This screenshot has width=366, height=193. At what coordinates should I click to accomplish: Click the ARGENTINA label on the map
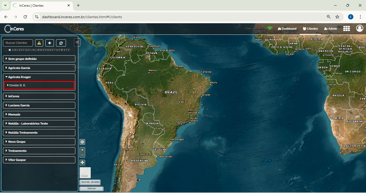(x=139, y=160)
